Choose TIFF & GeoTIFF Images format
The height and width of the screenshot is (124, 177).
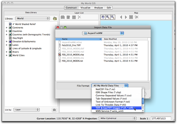(x=116, y=108)
